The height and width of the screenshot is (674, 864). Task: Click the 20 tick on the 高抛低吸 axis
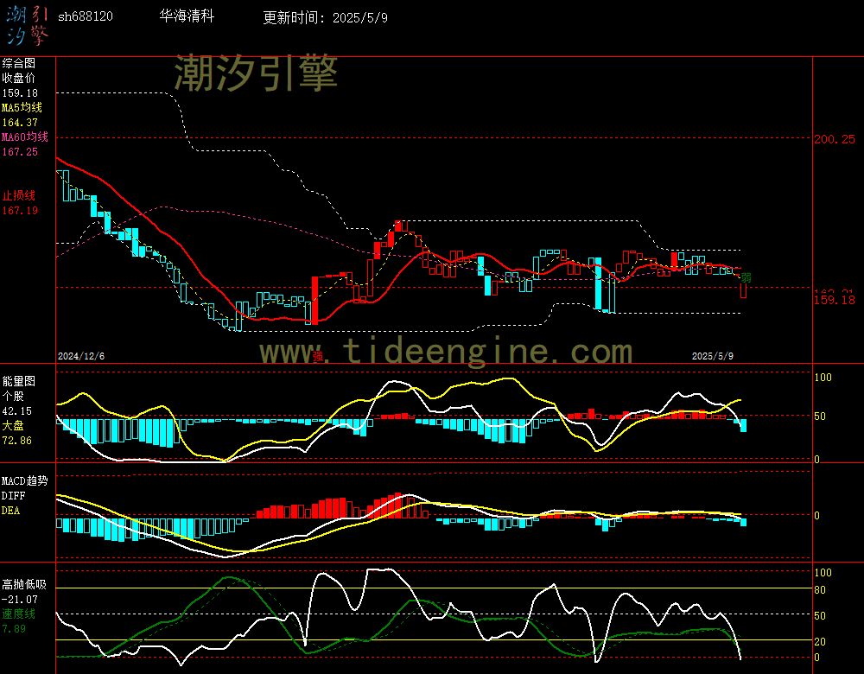tap(820, 642)
